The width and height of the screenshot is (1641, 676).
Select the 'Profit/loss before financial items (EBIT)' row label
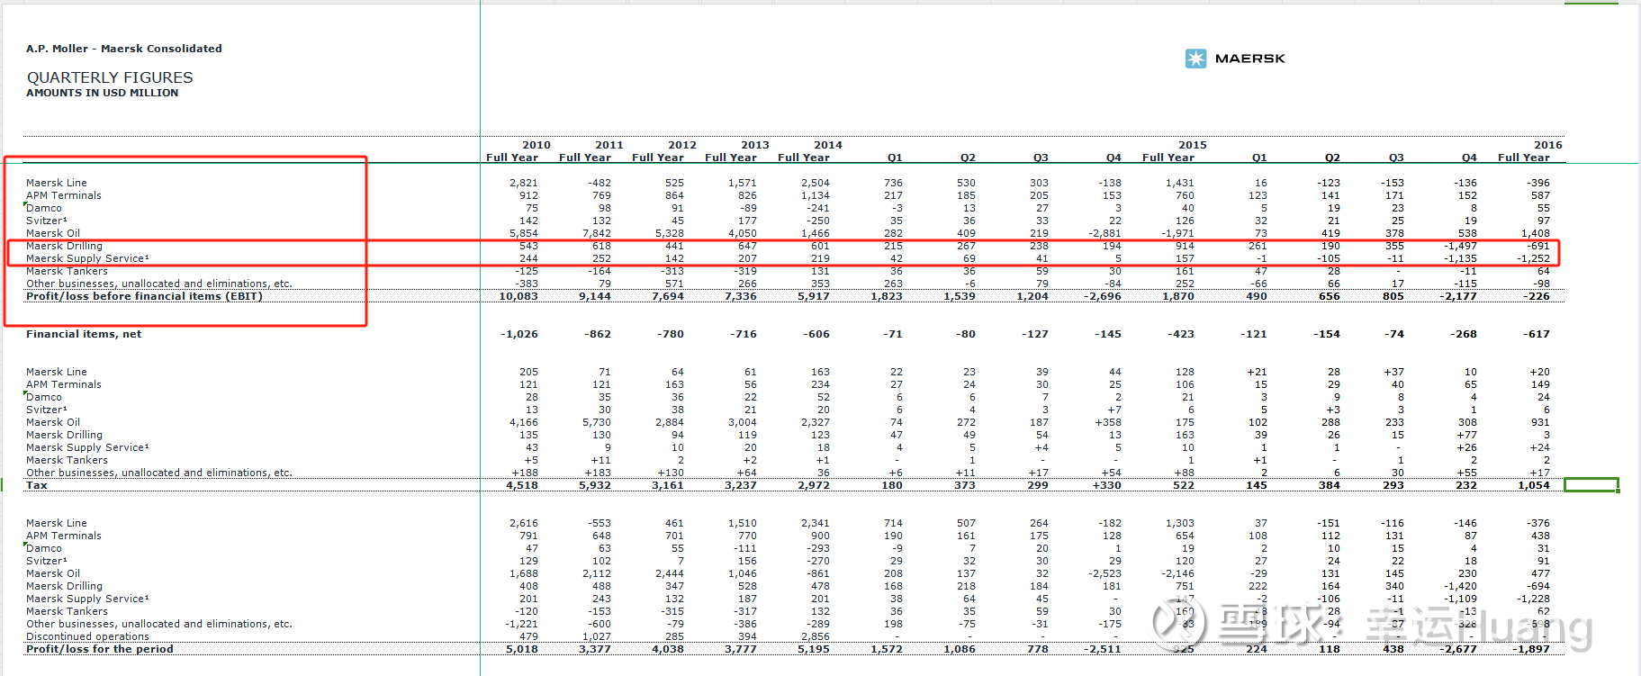pyautogui.click(x=144, y=296)
